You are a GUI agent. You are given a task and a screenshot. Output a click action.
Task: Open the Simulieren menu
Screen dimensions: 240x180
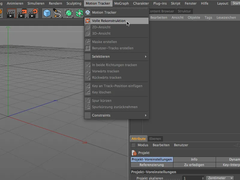tap(36, 3)
